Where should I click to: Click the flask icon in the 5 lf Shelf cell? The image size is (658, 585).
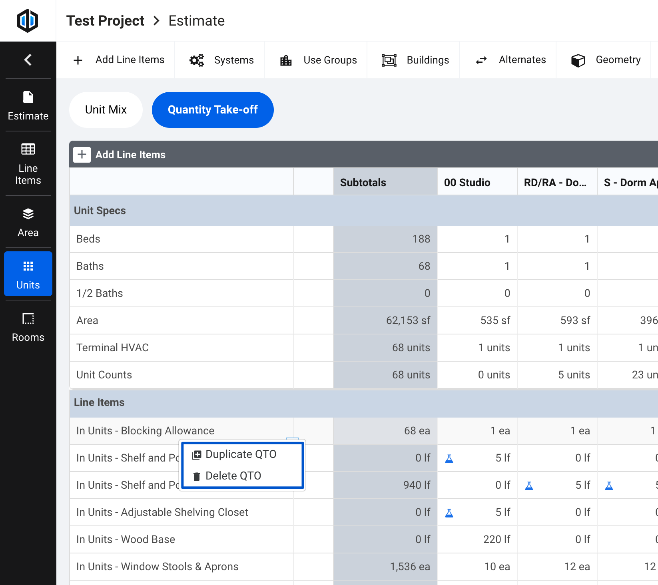449,458
